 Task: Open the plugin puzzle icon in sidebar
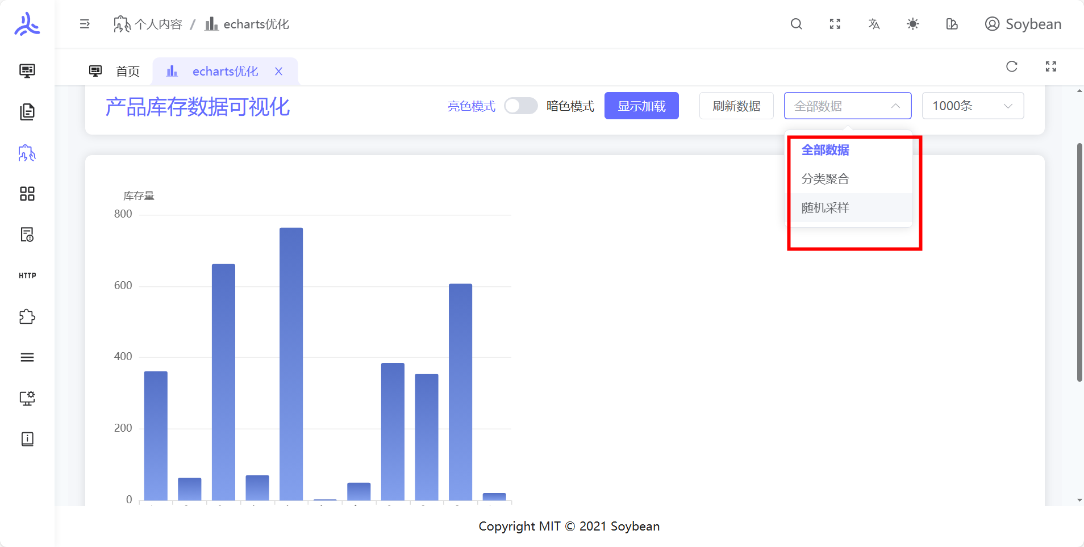tap(27, 316)
